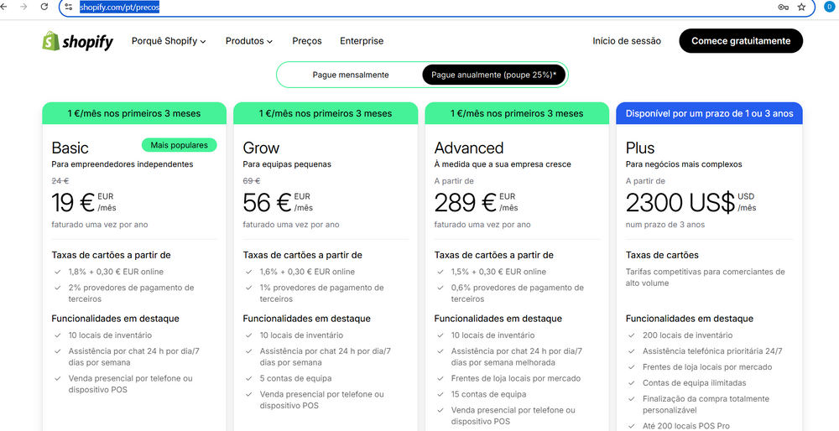Go to the Enterprise page
The image size is (839, 431).
[362, 41]
